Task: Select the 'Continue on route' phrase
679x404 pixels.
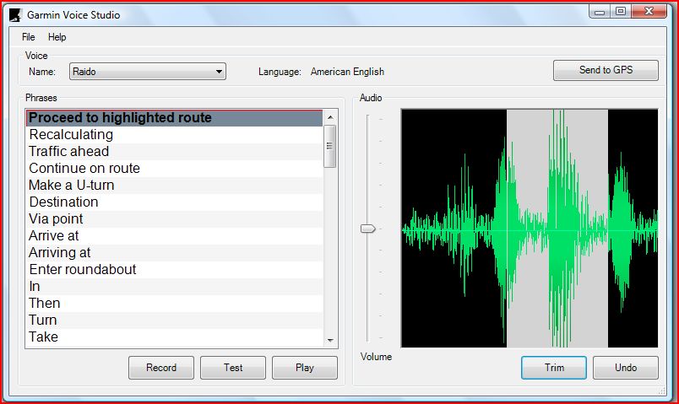Action: tap(174, 168)
